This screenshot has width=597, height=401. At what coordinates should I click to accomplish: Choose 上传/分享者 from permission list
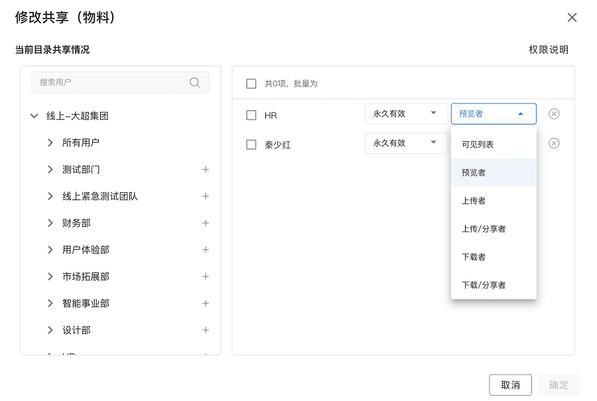pos(484,229)
